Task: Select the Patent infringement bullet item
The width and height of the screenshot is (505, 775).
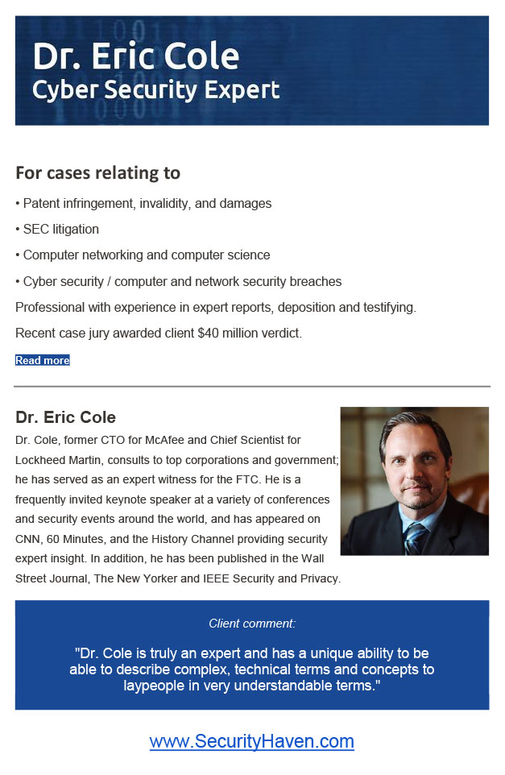Action: pyautogui.click(x=144, y=204)
